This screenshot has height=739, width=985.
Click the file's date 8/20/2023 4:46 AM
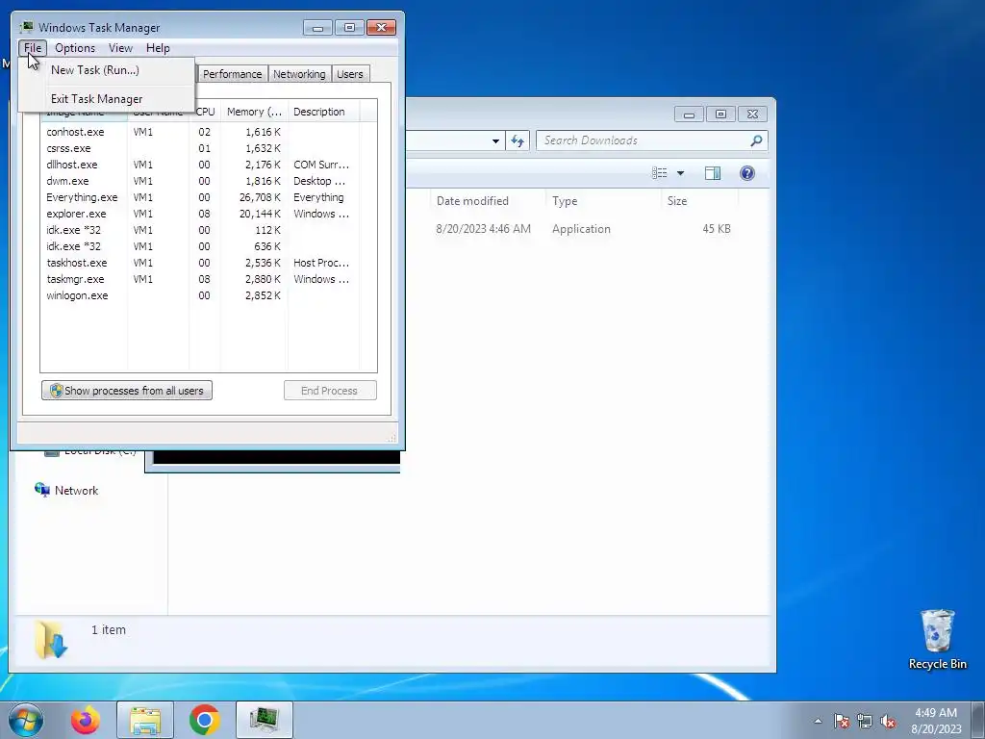click(x=484, y=229)
